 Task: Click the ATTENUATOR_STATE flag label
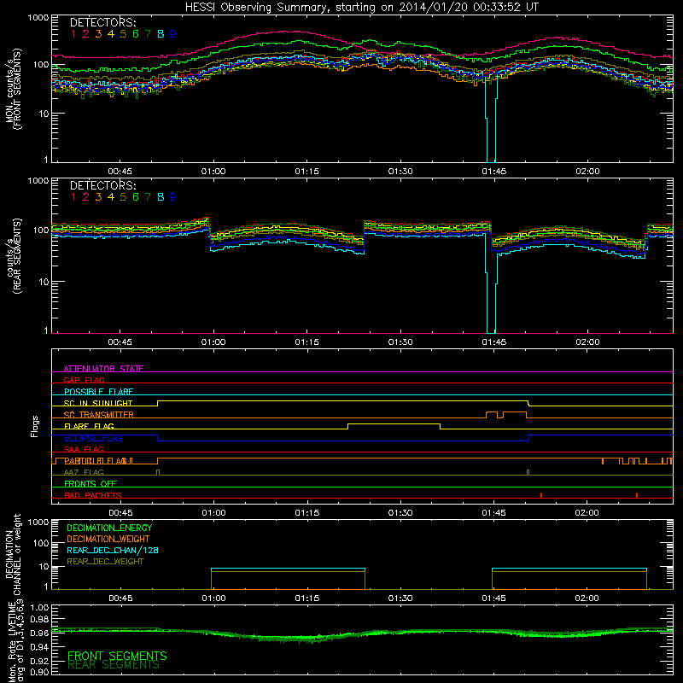point(103,369)
